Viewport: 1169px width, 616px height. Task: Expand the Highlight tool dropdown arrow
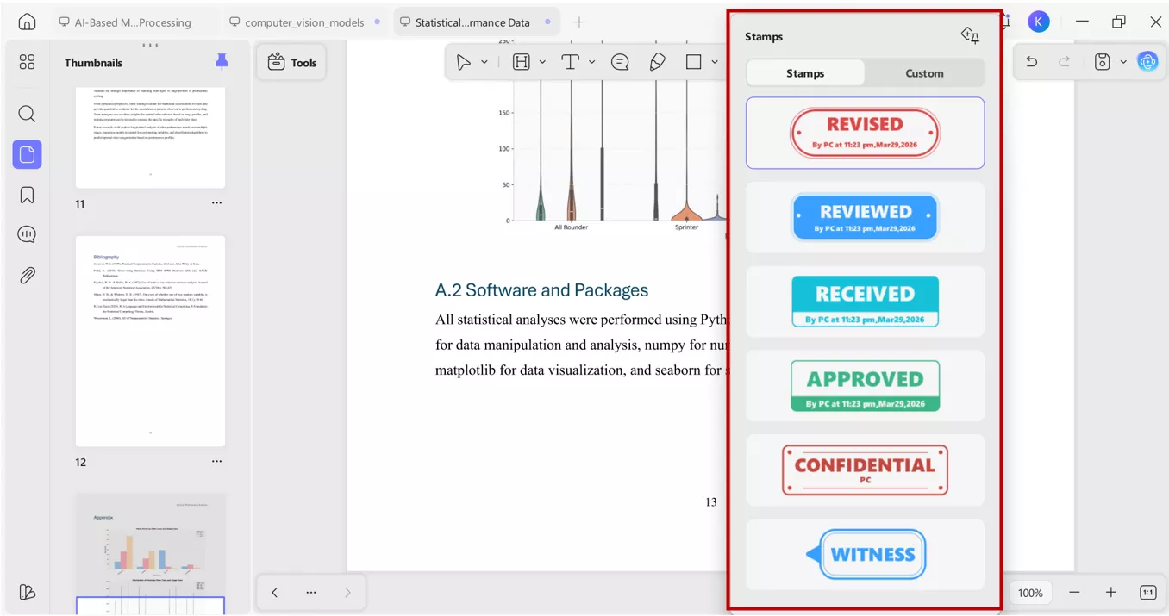542,62
